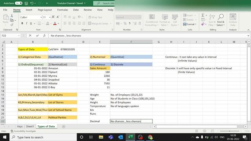Open the Font Color dropdown arrow
Screen dimensions: 251x141
click(58, 23)
